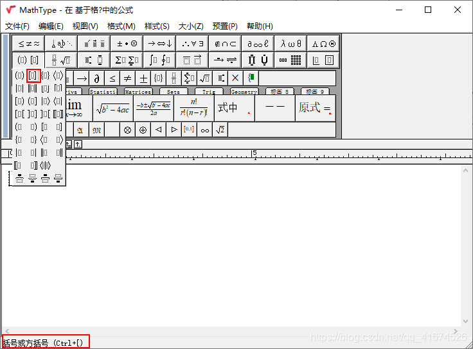Insert the double vertical bars template
Viewport: 473px width, 349px height.
pos(33,88)
